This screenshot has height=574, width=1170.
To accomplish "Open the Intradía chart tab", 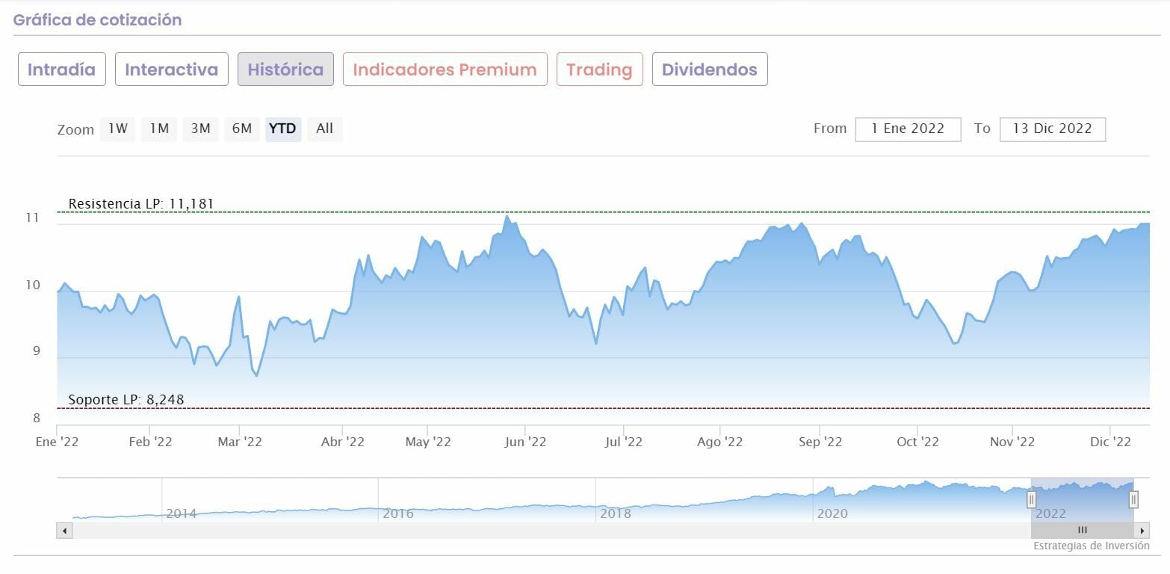I will tap(61, 70).
